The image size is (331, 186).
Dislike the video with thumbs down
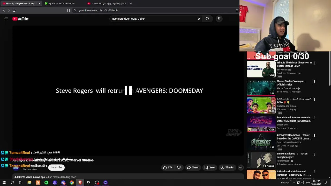(179, 167)
